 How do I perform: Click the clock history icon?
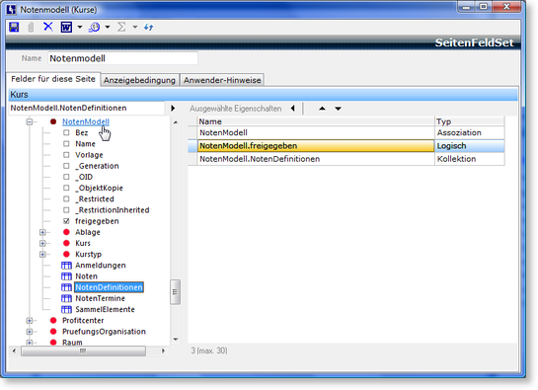click(x=94, y=27)
